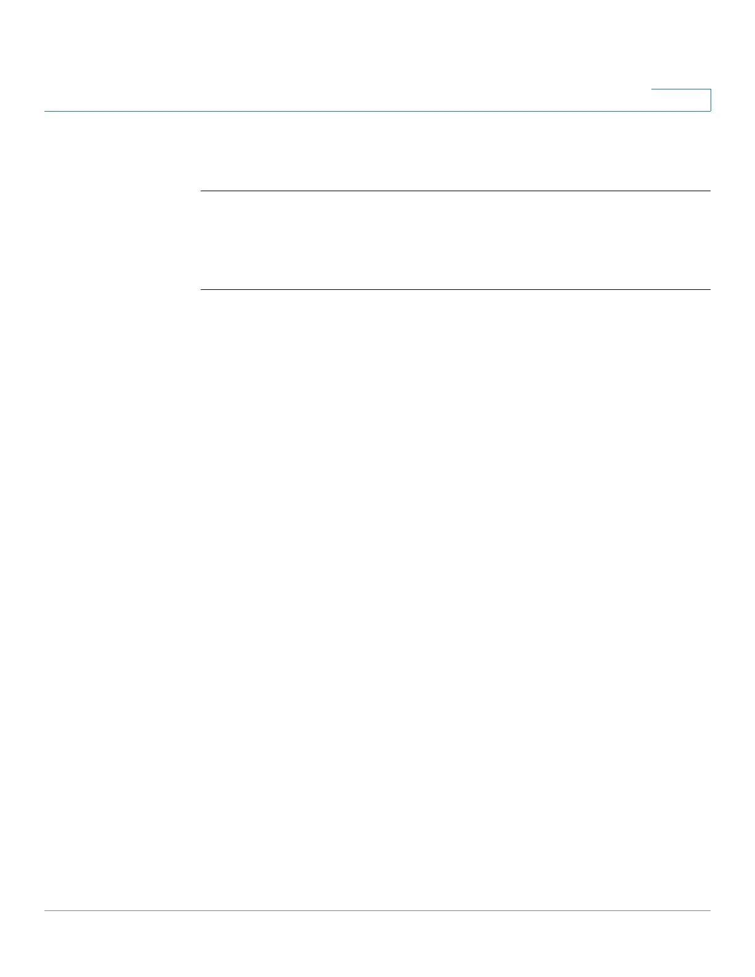Click the right end of the teal header line
The width and height of the screenshot is (755, 977).
point(708,111)
